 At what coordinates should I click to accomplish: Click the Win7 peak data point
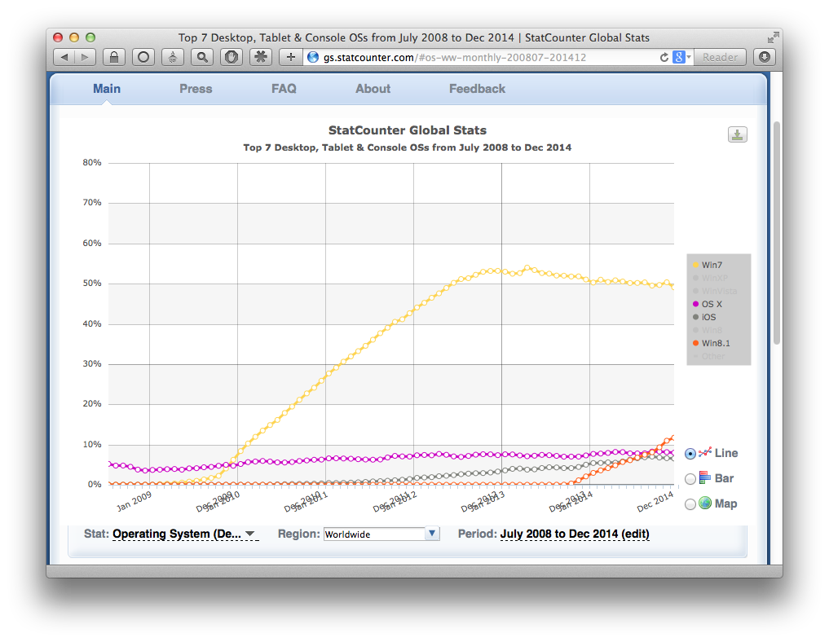click(x=527, y=268)
